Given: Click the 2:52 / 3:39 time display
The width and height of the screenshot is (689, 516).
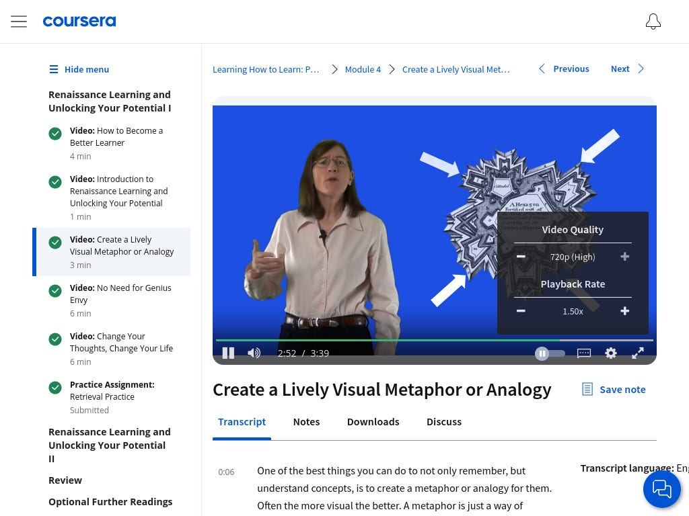Looking at the screenshot, I should click(303, 353).
